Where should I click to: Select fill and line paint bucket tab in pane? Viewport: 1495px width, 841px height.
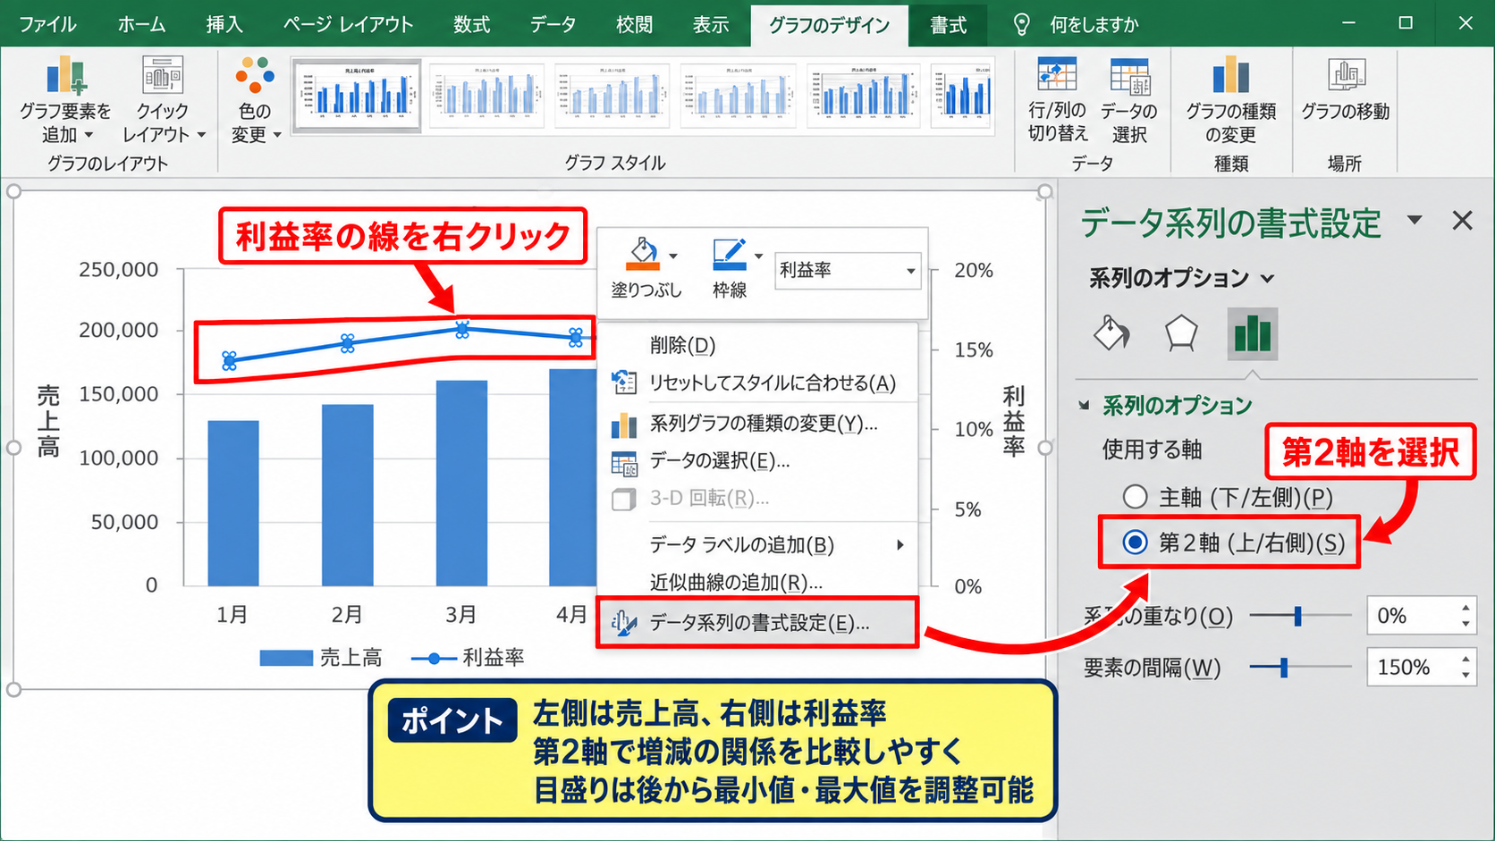coord(1111,333)
